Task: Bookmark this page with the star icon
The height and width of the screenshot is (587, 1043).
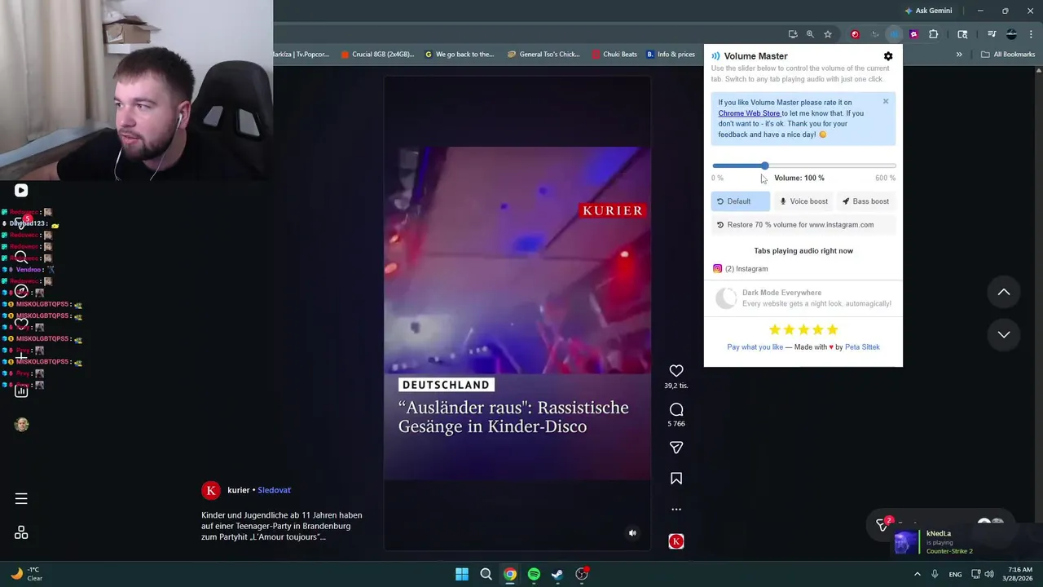Action: click(828, 34)
